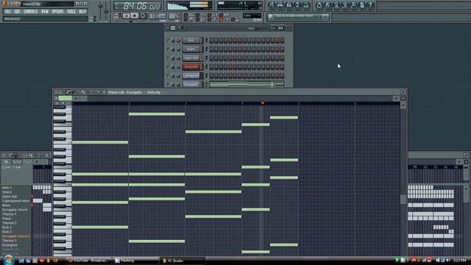Toggle first step of Snare row
Image resolution: width=471 pixels, height=265 pixels.
click(x=211, y=49)
